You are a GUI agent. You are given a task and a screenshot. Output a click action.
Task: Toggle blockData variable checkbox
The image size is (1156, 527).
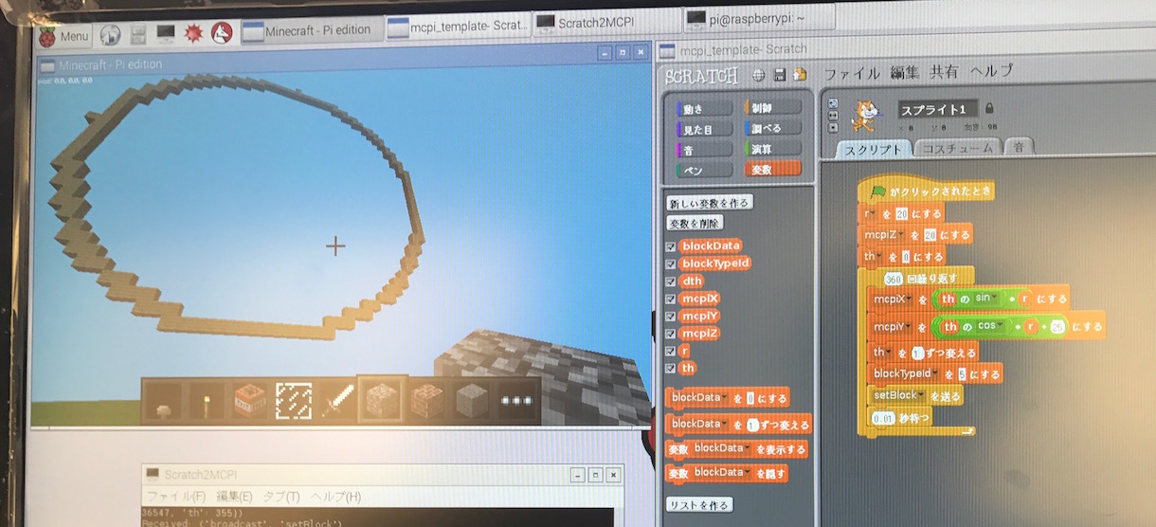tap(671, 246)
